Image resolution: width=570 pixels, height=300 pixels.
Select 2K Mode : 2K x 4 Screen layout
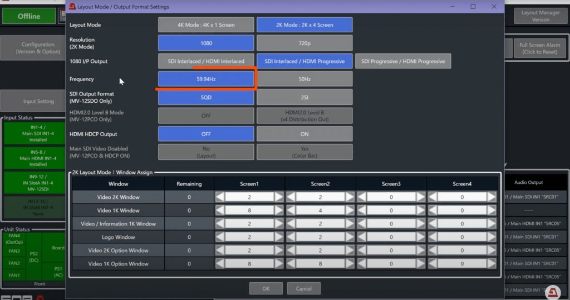tap(304, 24)
